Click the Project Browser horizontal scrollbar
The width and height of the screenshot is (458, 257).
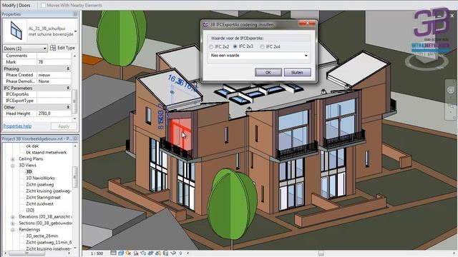tap(26, 253)
